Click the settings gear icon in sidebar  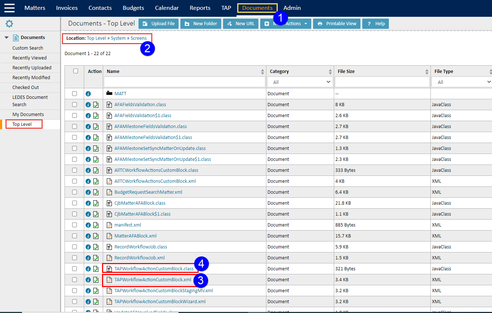tap(9, 24)
